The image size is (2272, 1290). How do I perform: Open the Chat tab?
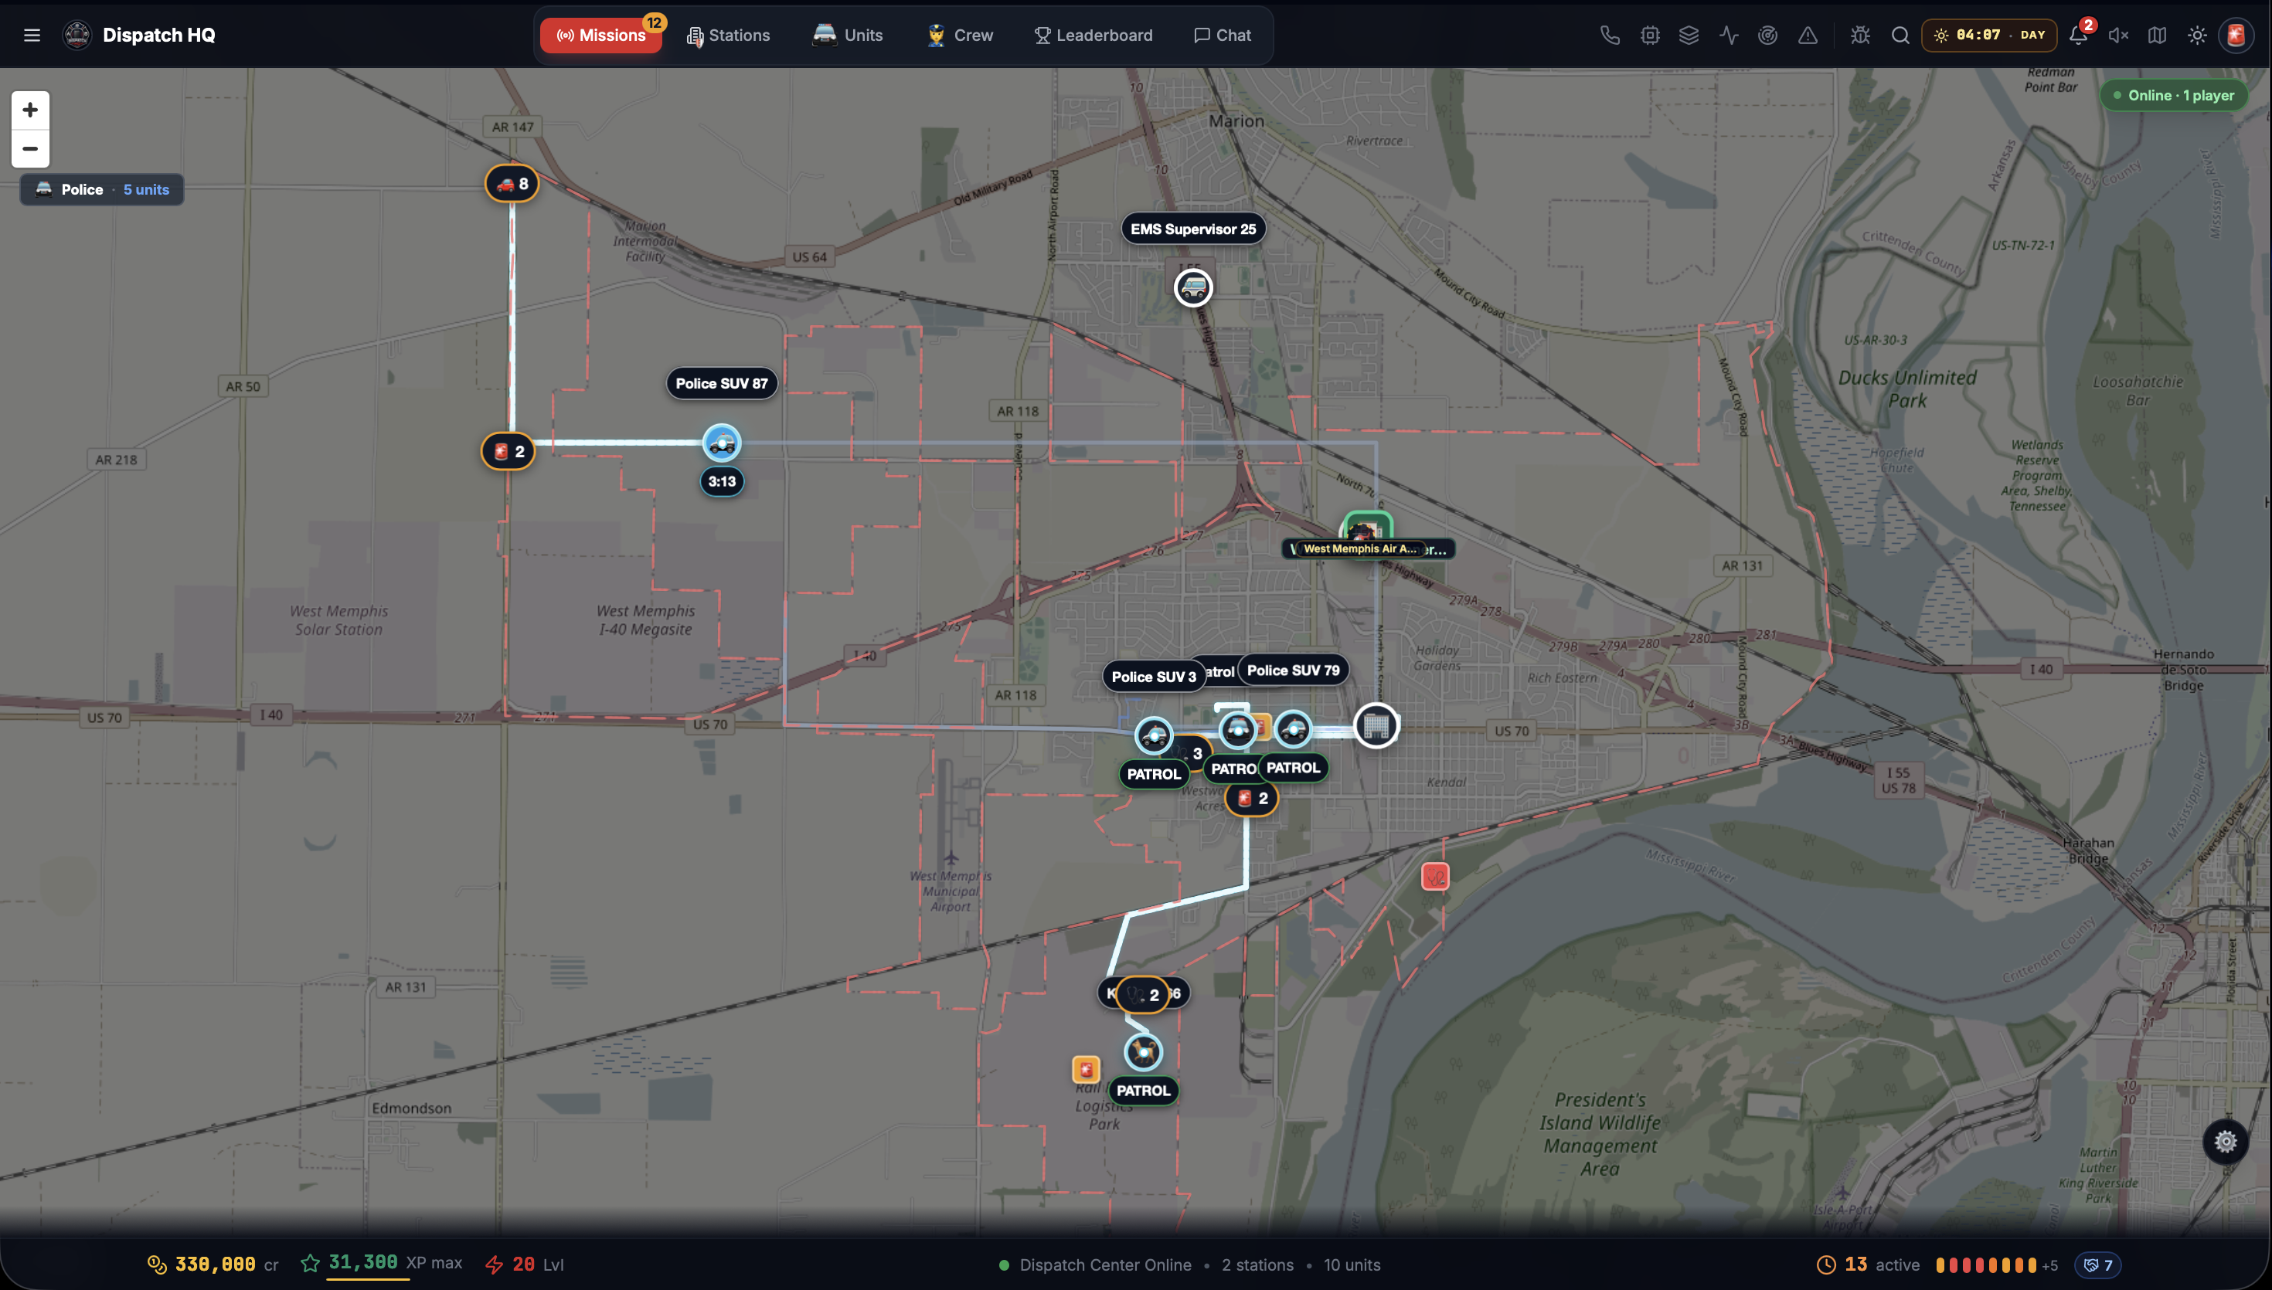click(x=1223, y=36)
